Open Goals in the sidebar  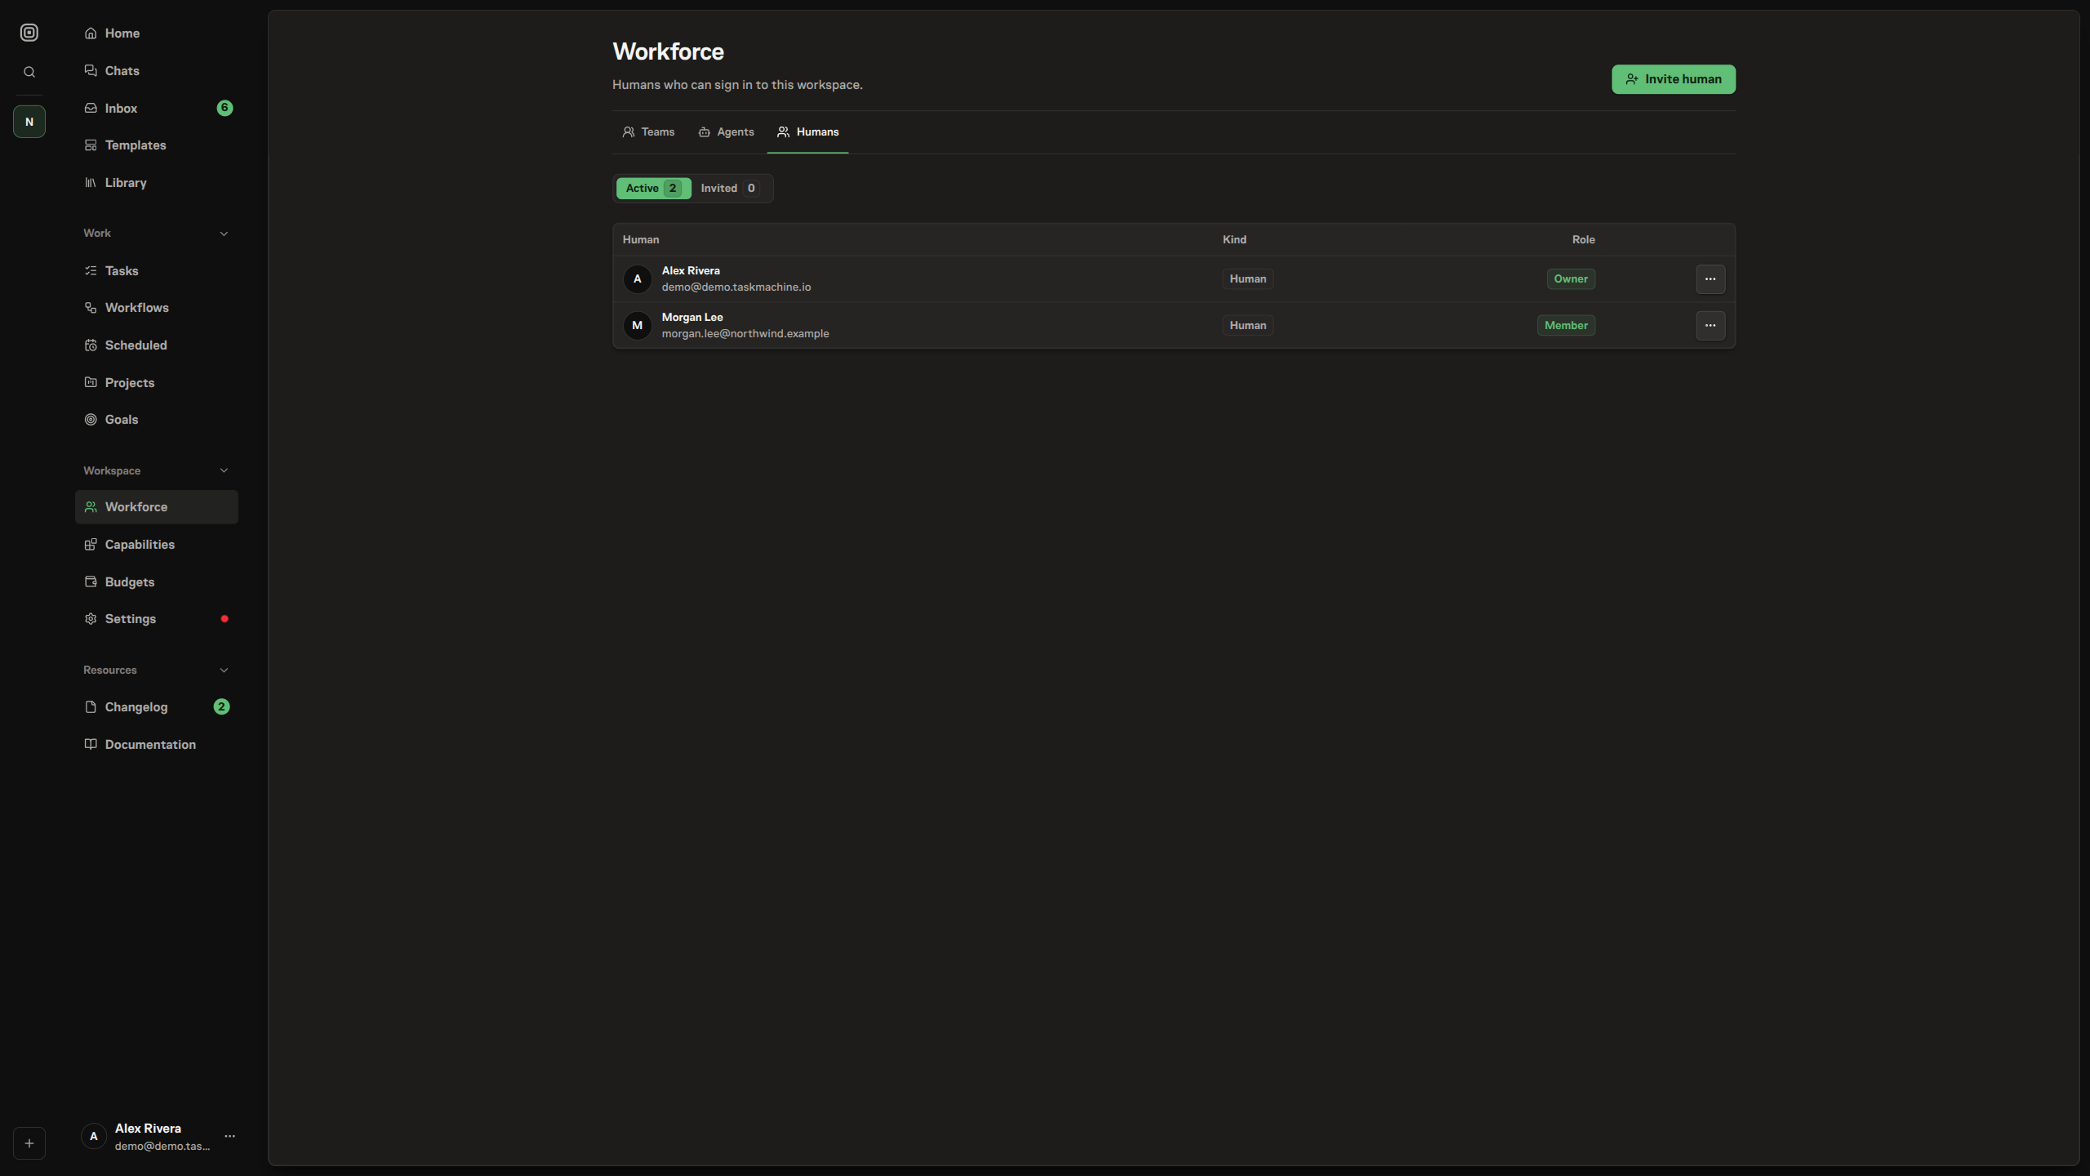tap(157, 420)
